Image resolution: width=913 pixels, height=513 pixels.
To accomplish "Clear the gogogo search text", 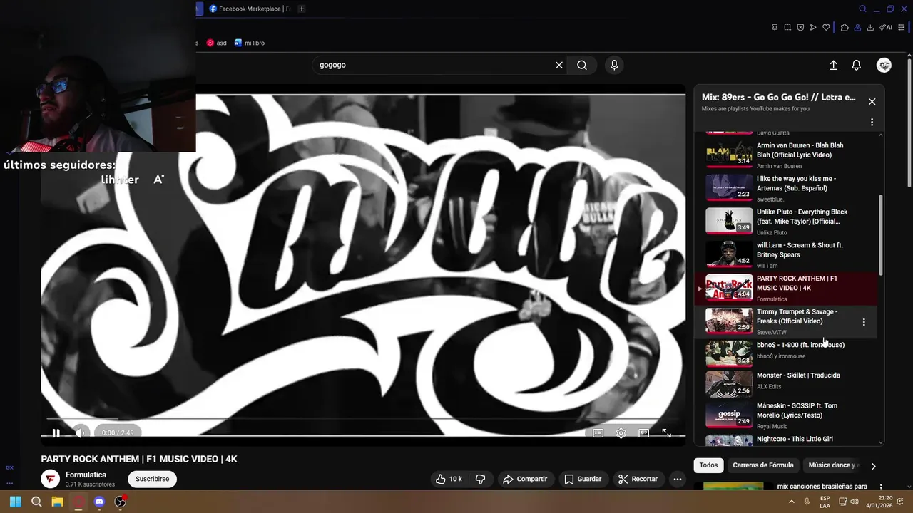I will (559, 65).
